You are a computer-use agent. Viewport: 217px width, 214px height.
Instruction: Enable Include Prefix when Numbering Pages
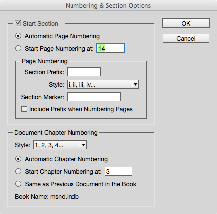point(24,109)
